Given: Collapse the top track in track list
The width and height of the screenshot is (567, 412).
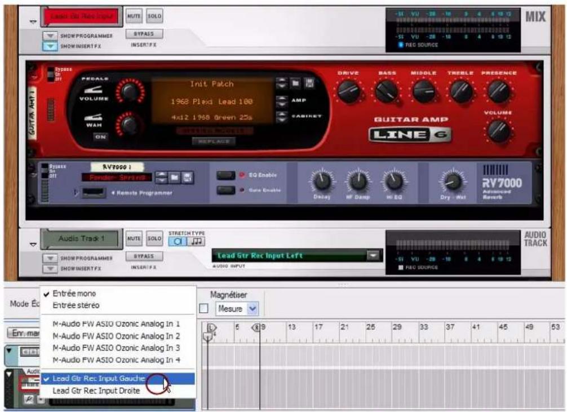Looking at the screenshot, I should 9,350.
